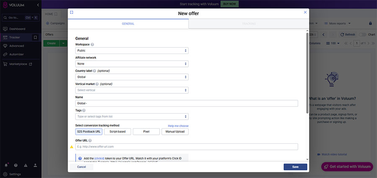Click the alert triangle icon in sidebar
The width and height of the screenshot is (377, 178).
click(x=26, y=165)
